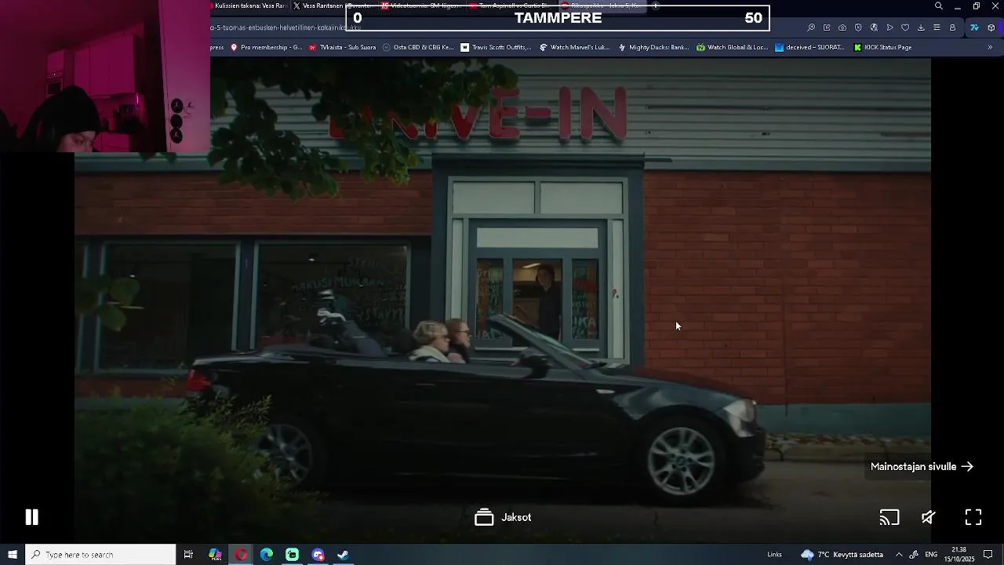Open the Travis Scott Outfits bookmark
The image size is (1004, 565).
pos(496,47)
